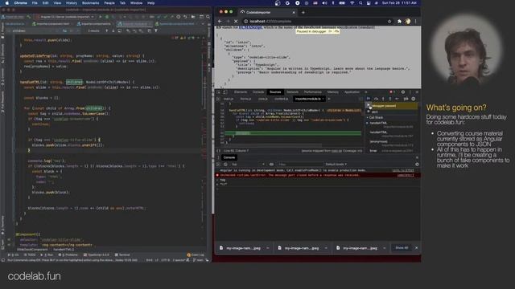
Task: Go to previous occurrence in IDE find bar
Action: coord(106,31)
